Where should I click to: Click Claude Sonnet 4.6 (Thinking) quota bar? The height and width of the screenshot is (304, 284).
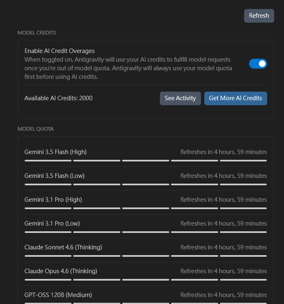145,256
